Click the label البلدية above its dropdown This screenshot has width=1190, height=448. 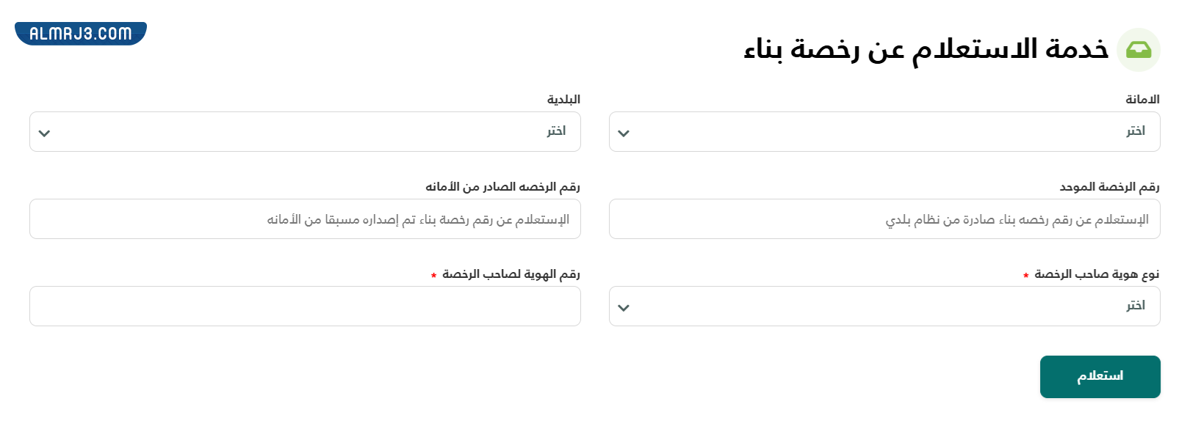pos(563,99)
